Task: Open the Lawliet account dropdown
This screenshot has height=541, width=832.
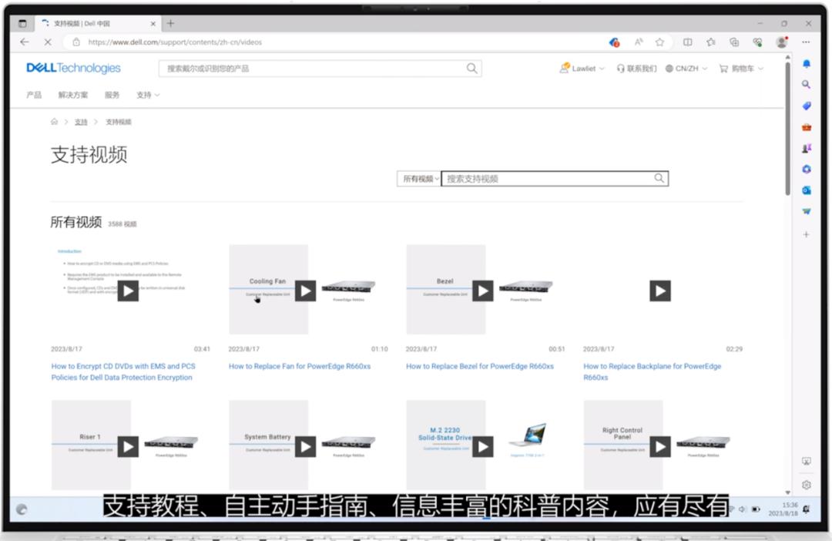Action: tap(582, 69)
